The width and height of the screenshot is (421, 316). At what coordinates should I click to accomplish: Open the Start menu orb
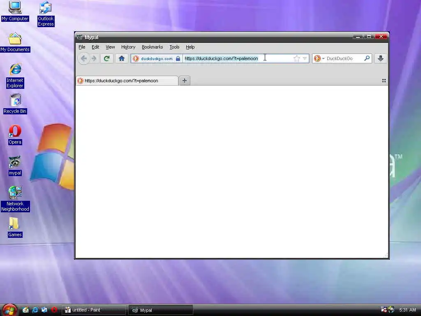click(x=10, y=310)
